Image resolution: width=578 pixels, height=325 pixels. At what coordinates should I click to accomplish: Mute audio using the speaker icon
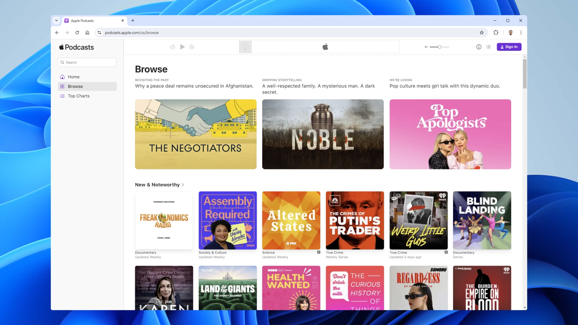tap(426, 47)
